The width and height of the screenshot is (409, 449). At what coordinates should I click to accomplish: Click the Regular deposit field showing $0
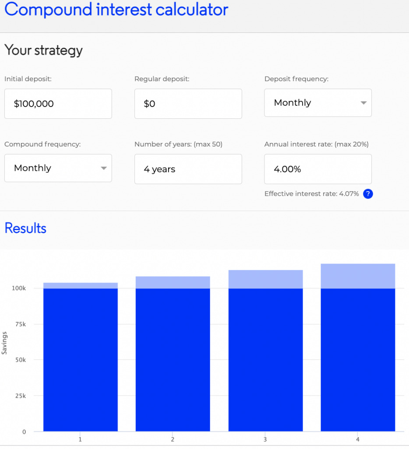188,103
